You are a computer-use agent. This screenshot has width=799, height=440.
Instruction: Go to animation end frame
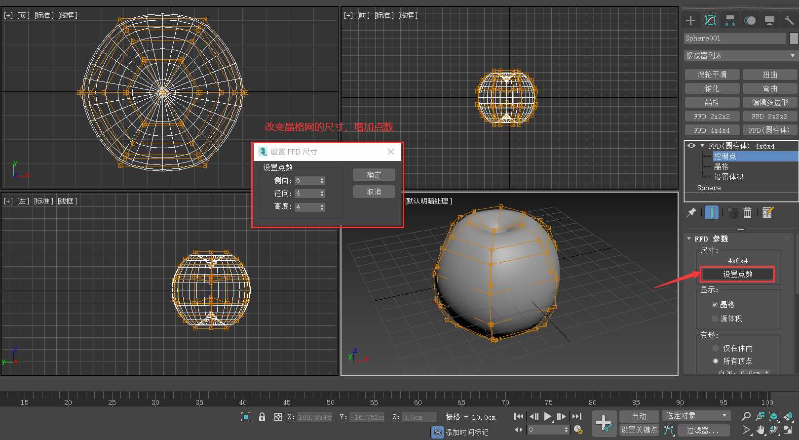[x=576, y=416]
